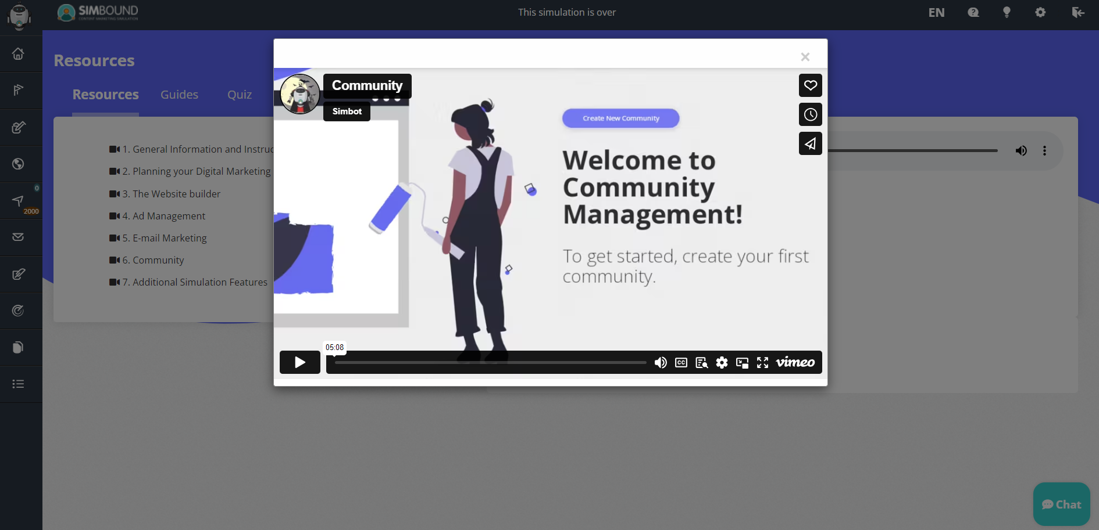This screenshot has width=1099, height=530.
Task: Click the lightbulb icon in the top bar
Action: (1007, 12)
